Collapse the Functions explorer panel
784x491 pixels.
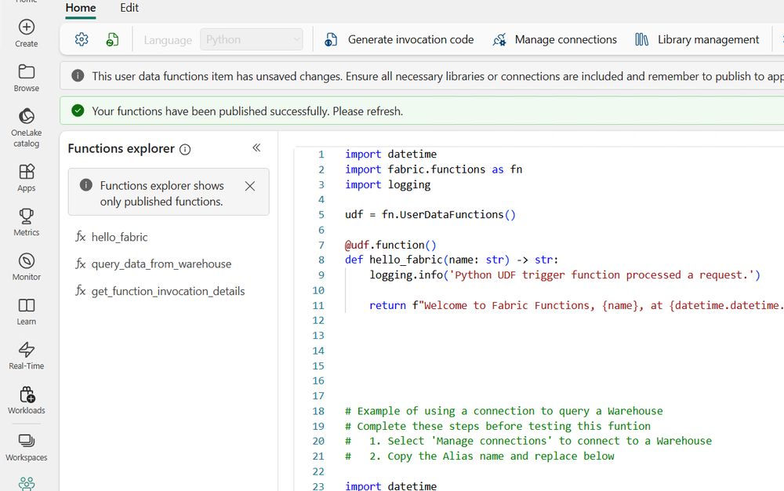(x=256, y=147)
